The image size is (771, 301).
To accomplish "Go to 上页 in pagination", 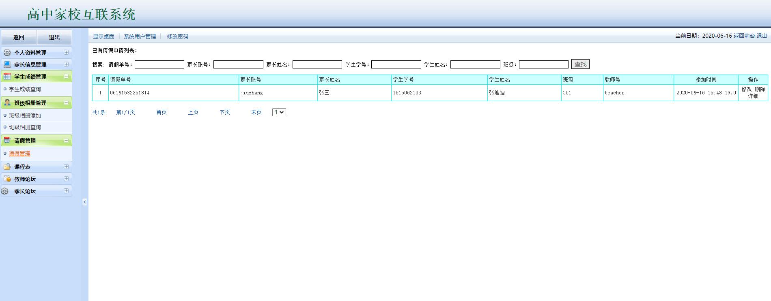I will (193, 112).
